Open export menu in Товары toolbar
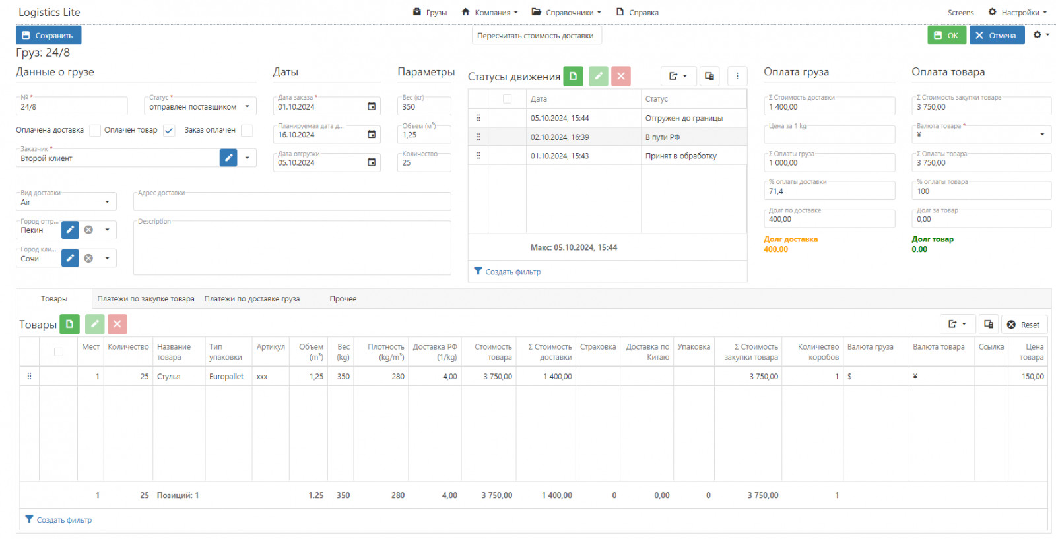Screen dimensions: 1056x539 (957, 324)
